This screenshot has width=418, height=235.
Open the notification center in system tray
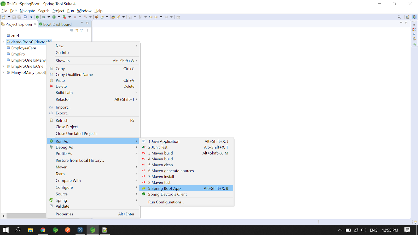click(407, 230)
